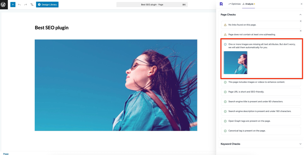Open the block inserter plus button

[13, 4]
